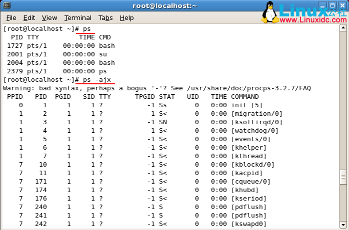The width and height of the screenshot is (349, 230).
Task: Click the vertical scrollbar thumb
Action: [x=343, y=177]
